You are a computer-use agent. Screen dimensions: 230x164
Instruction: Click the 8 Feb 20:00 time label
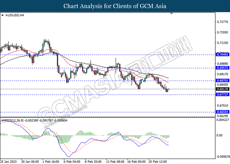(93, 161)
